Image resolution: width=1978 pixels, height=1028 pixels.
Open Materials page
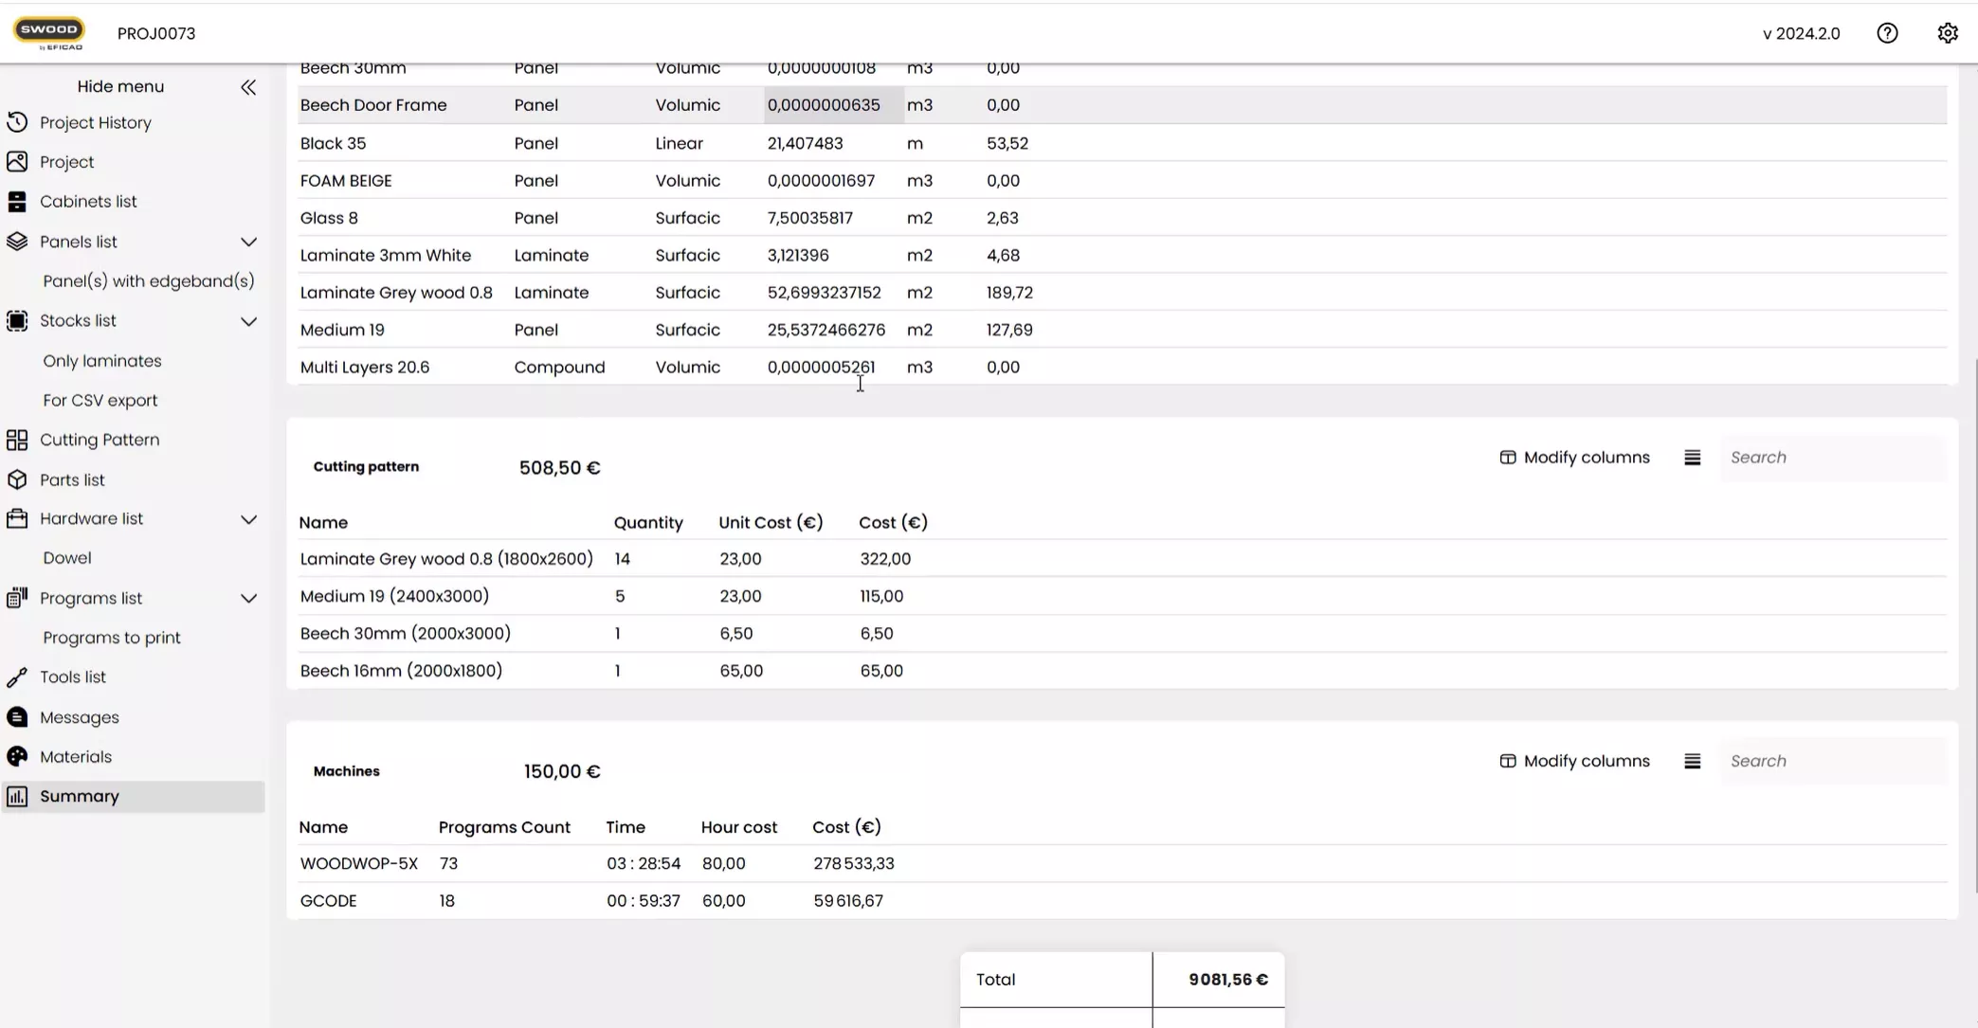(x=76, y=757)
